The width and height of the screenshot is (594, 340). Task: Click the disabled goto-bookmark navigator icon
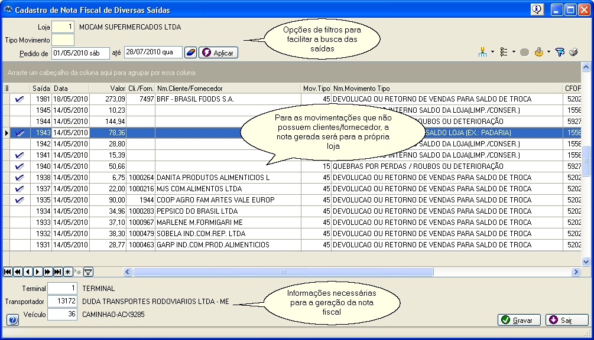coord(77,272)
